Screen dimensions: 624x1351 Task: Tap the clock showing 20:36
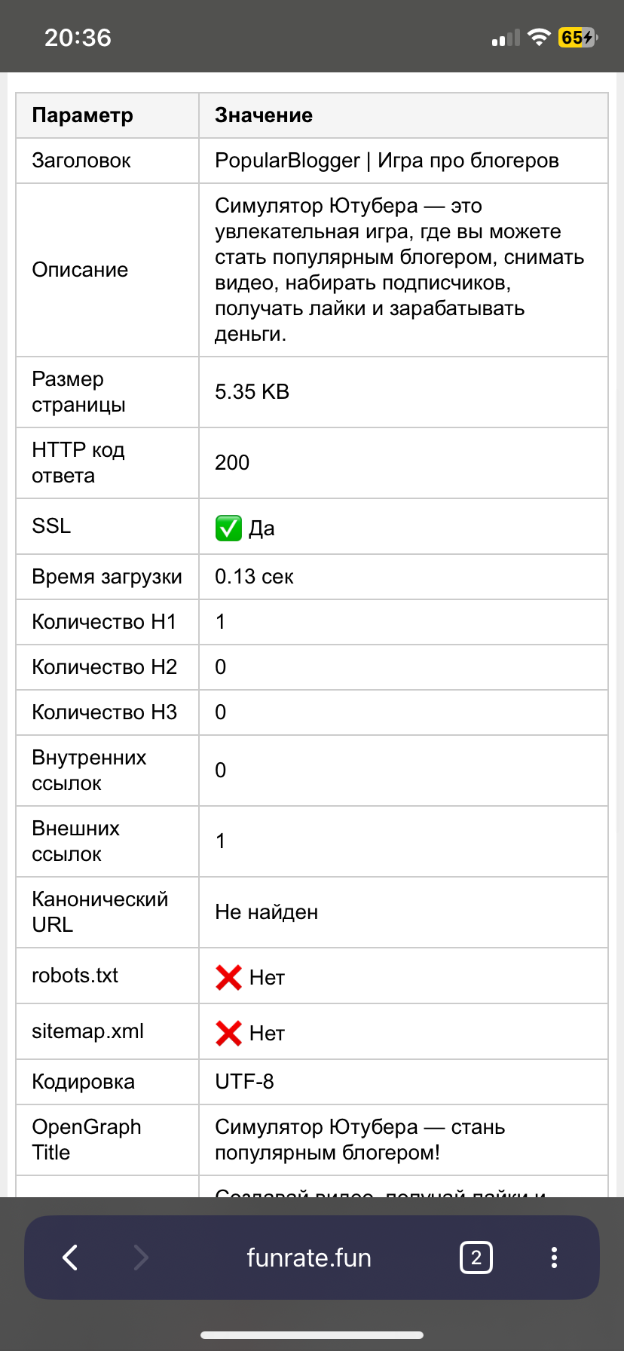click(x=78, y=38)
